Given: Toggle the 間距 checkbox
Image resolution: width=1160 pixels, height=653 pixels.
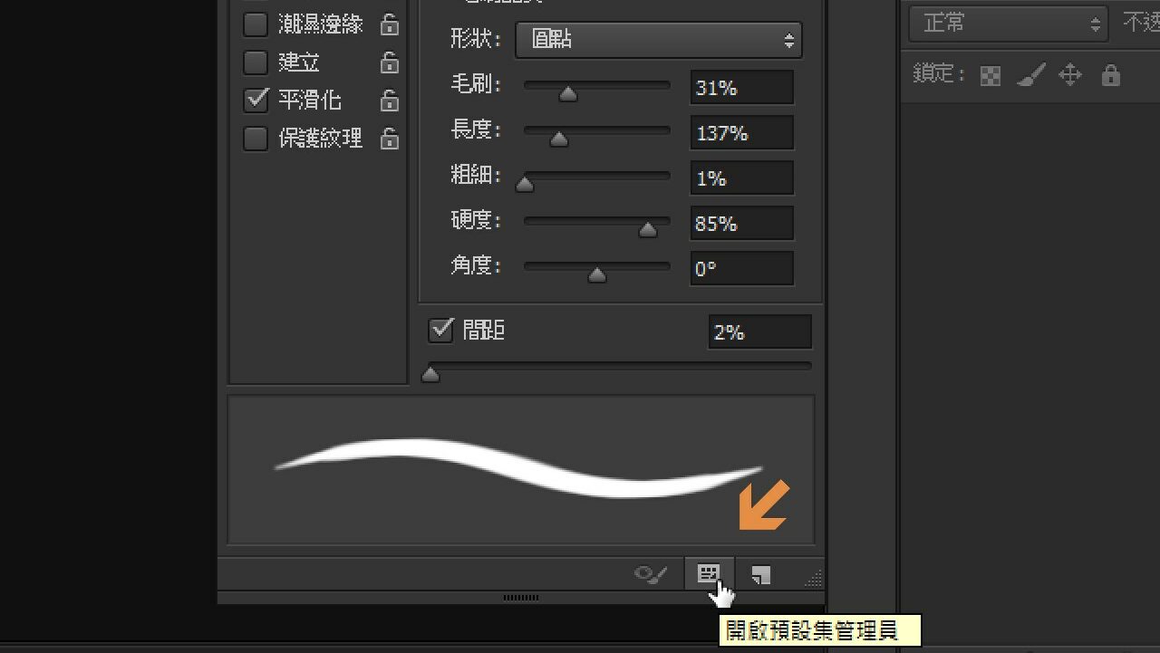Looking at the screenshot, I should tap(440, 331).
